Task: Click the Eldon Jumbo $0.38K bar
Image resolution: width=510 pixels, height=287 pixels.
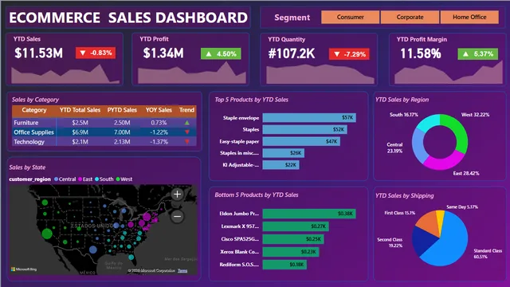Action: [x=309, y=214]
